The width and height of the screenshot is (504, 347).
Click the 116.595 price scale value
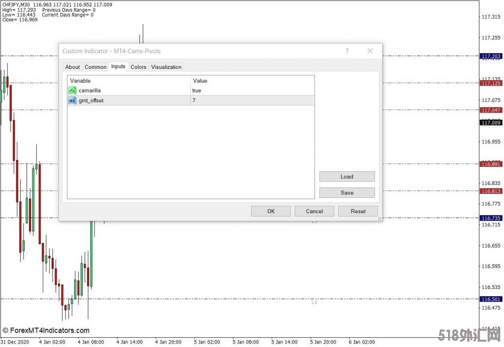coord(491,266)
